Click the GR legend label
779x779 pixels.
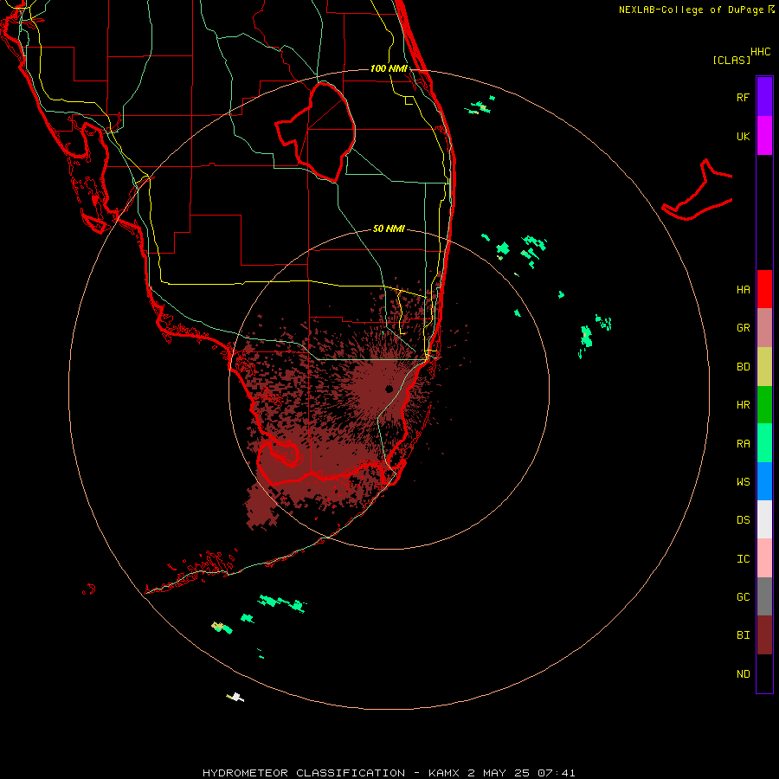(x=743, y=328)
